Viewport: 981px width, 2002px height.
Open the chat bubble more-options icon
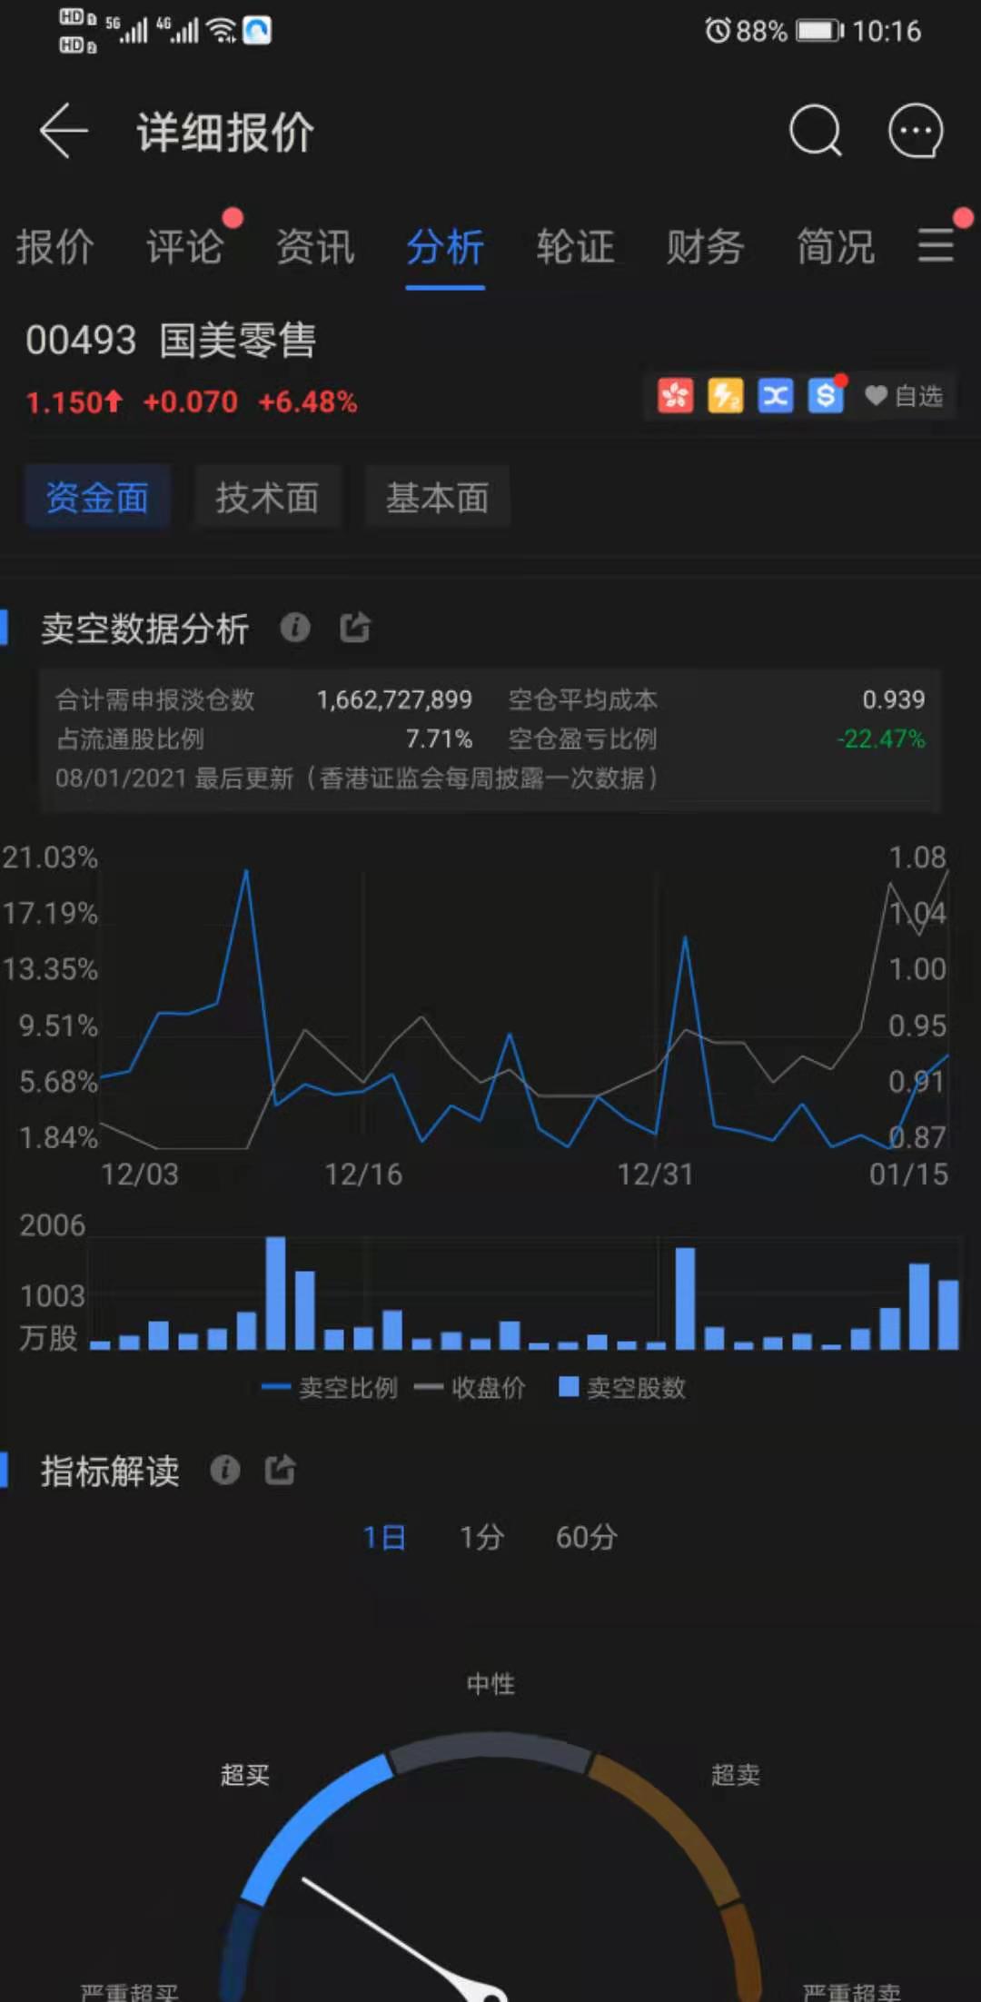point(916,131)
